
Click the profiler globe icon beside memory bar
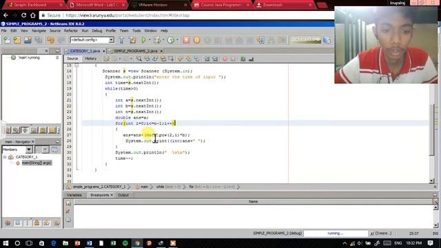327,40
